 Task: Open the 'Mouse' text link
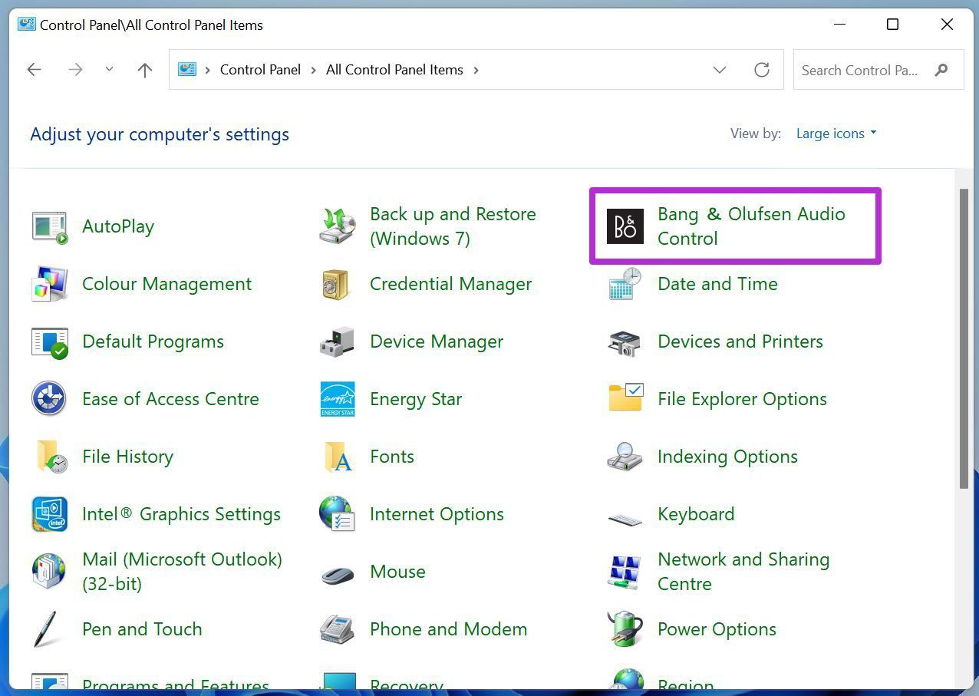click(x=397, y=572)
